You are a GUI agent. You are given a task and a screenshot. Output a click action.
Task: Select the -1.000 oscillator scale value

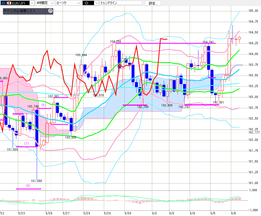coord(253,210)
